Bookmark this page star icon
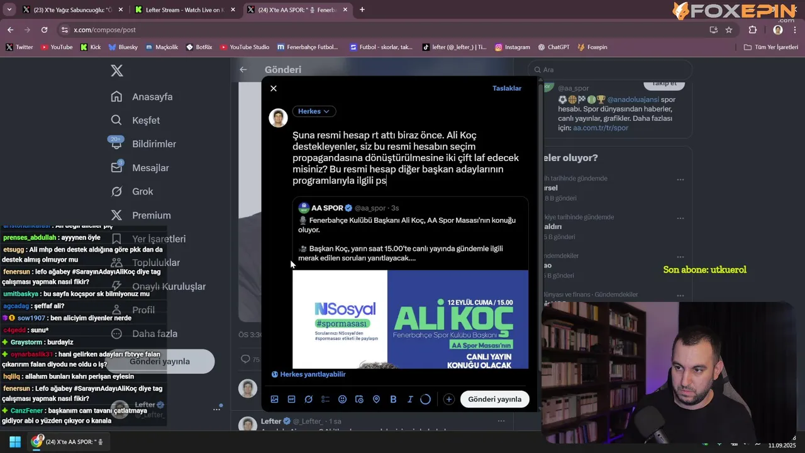 pyautogui.click(x=729, y=30)
